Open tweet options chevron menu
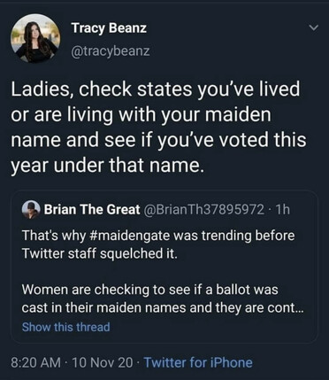Viewport: 329px width, 380px height. [314, 28]
